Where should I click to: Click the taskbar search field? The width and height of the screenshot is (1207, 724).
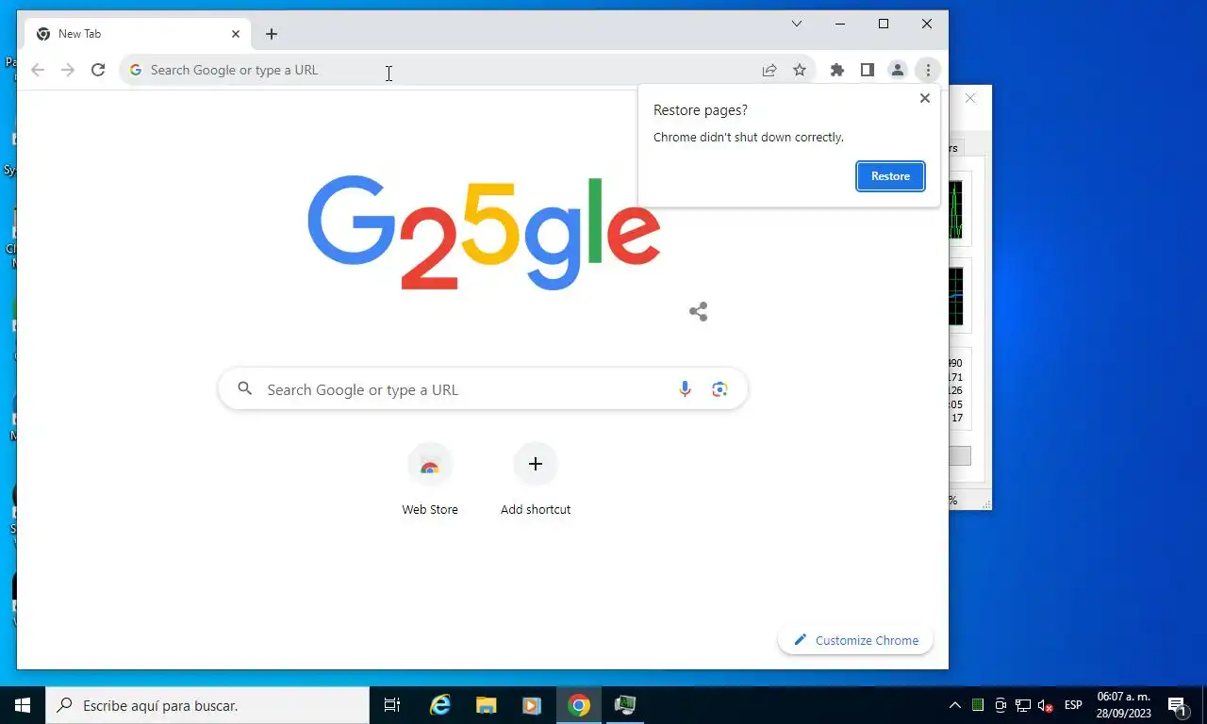207,705
